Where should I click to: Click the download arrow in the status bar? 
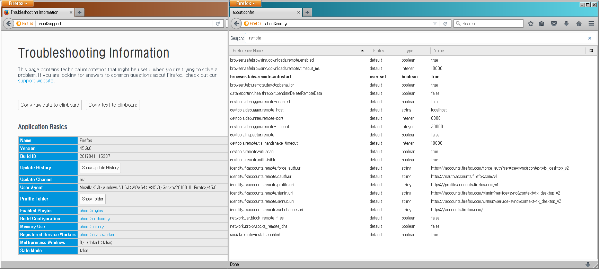(x=588, y=264)
